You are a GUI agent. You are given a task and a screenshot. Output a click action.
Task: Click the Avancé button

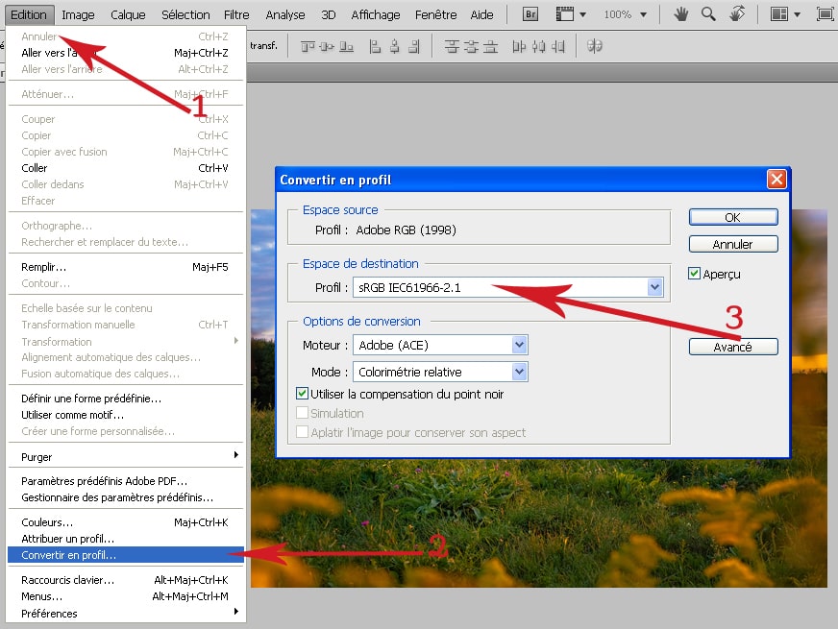pyautogui.click(x=733, y=347)
